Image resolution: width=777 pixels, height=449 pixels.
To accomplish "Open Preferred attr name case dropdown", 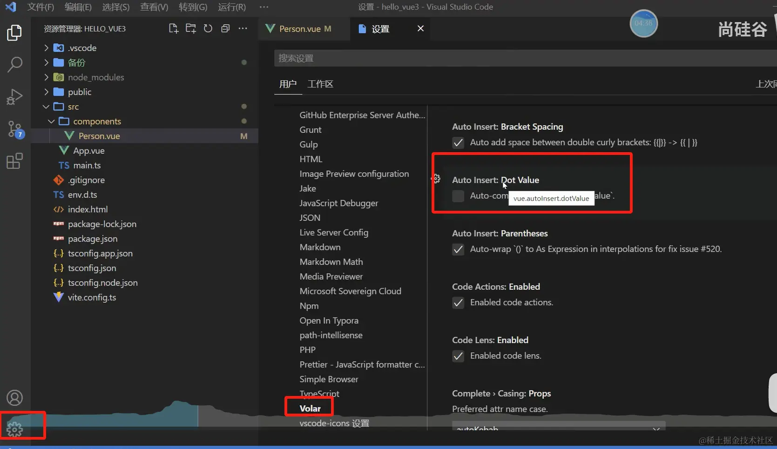I will click(559, 427).
